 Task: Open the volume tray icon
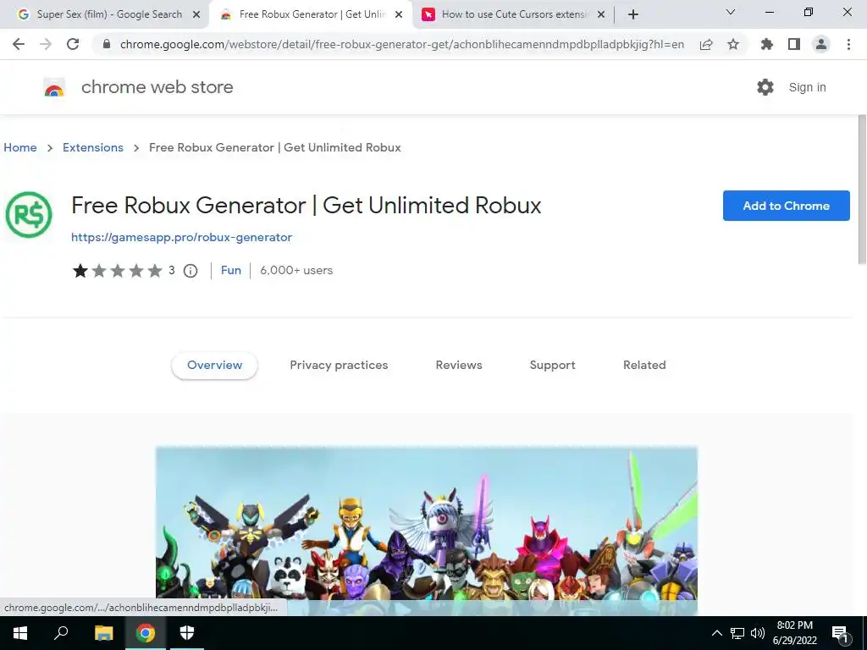point(758,633)
